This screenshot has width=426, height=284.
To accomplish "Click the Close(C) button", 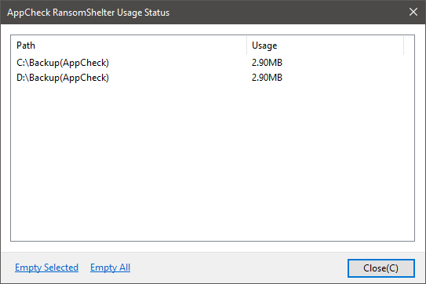I will tap(381, 268).
